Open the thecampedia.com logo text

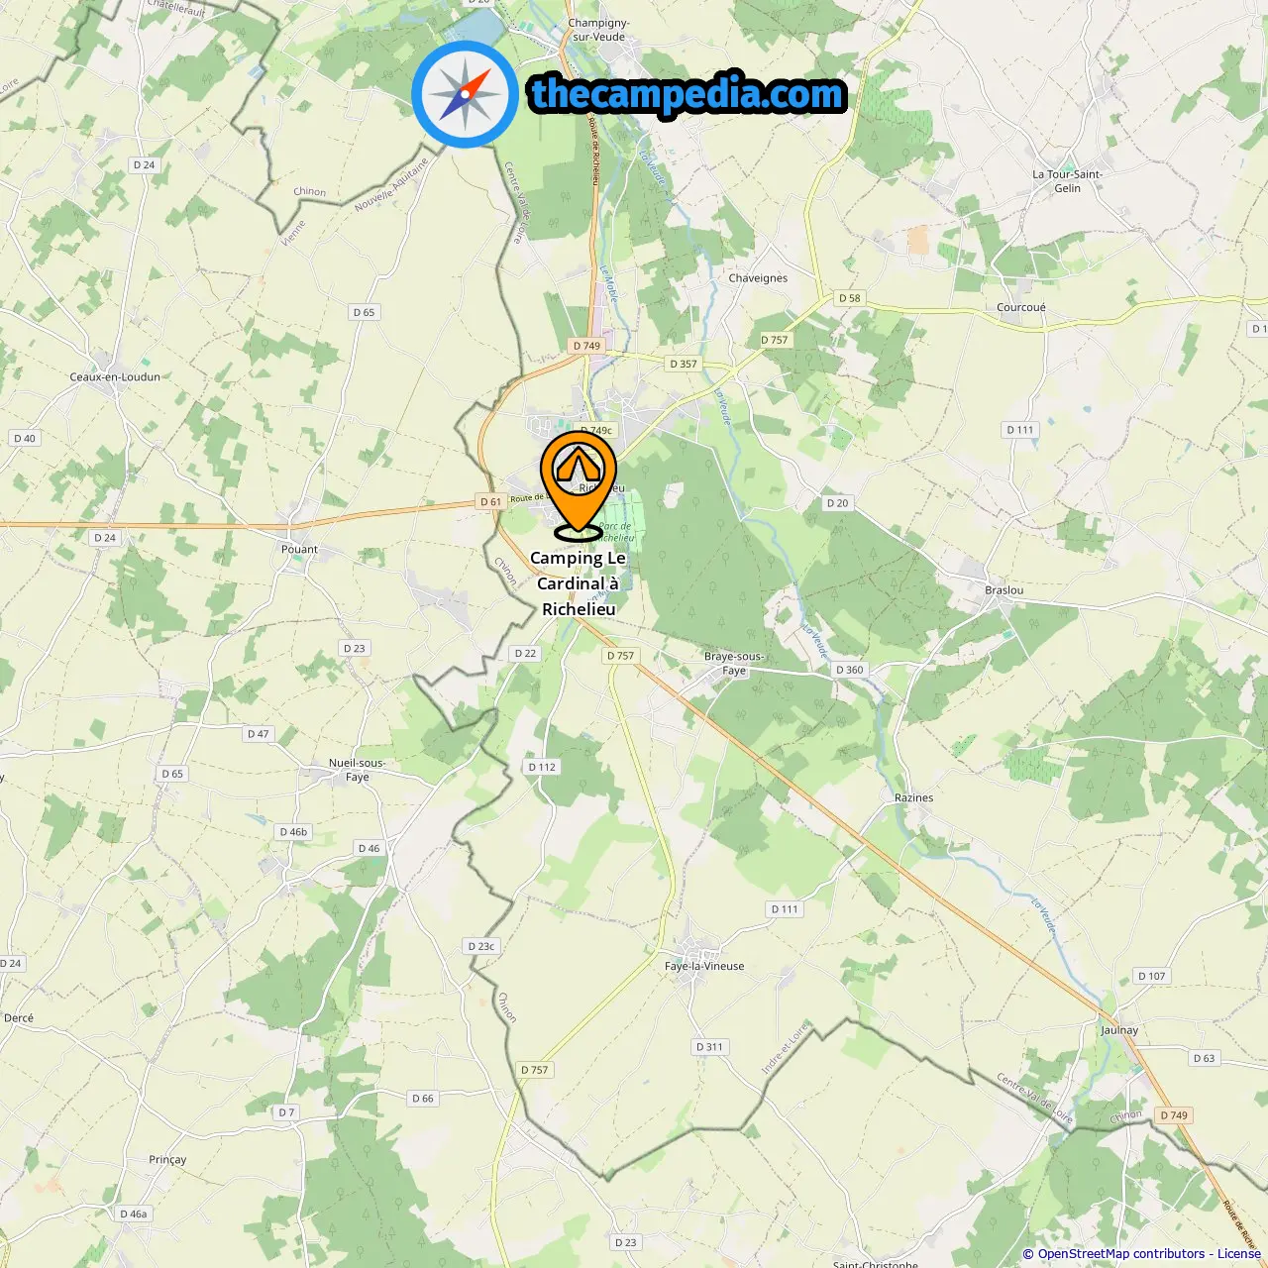[x=687, y=94]
